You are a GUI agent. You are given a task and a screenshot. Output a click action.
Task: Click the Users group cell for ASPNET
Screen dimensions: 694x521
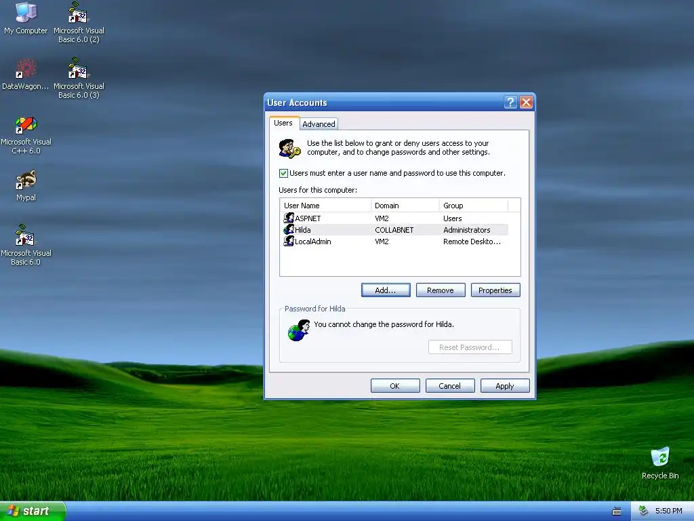point(452,218)
